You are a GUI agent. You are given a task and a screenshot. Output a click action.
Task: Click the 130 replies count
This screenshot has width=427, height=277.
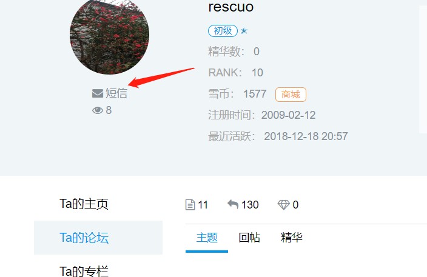[x=250, y=205]
